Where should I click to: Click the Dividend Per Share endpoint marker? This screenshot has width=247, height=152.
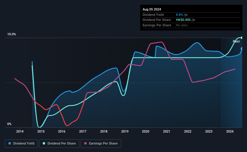tap(242, 38)
